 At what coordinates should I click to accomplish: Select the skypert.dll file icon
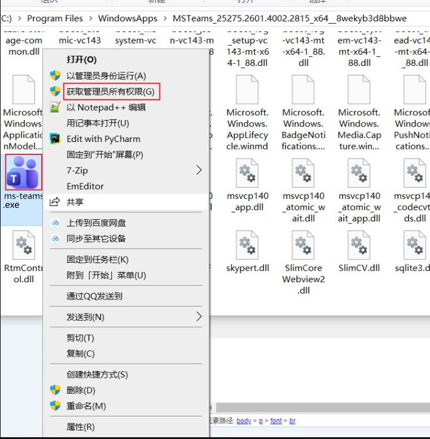pos(247,245)
